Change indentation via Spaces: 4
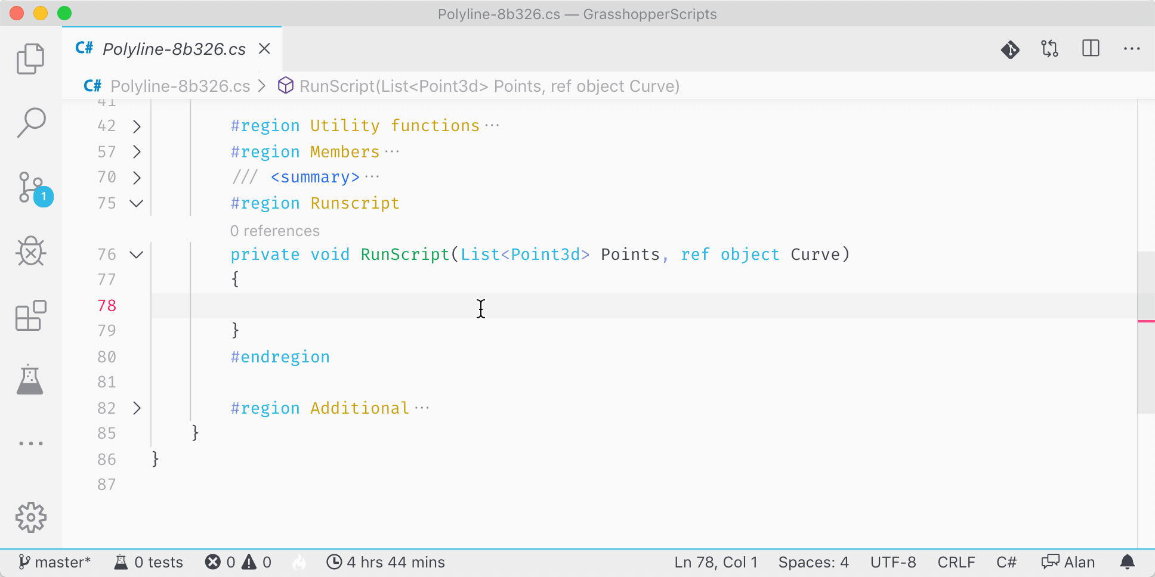The height and width of the screenshot is (577, 1155). point(814,562)
